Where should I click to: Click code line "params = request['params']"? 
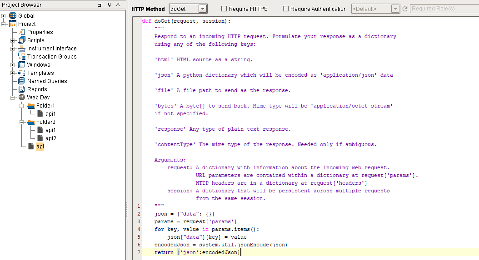pyautogui.click(x=195, y=221)
